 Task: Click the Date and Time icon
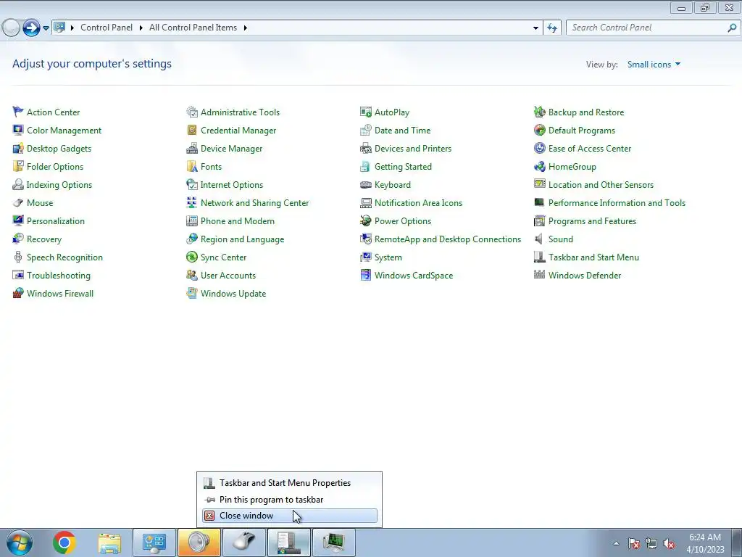click(x=366, y=130)
